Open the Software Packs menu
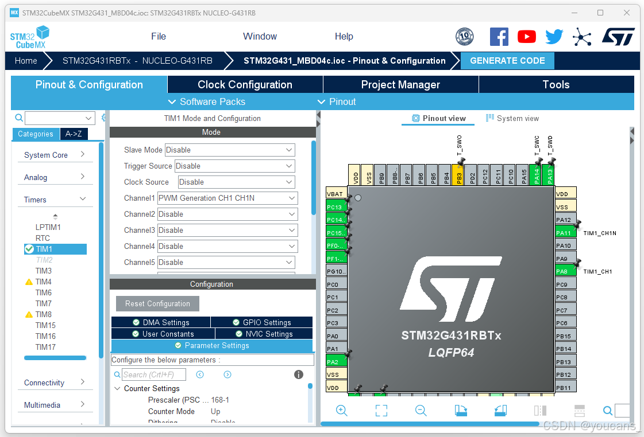 point(207,102)
